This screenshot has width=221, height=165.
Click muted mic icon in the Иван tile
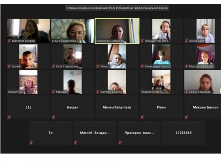[x=142, y=117]
